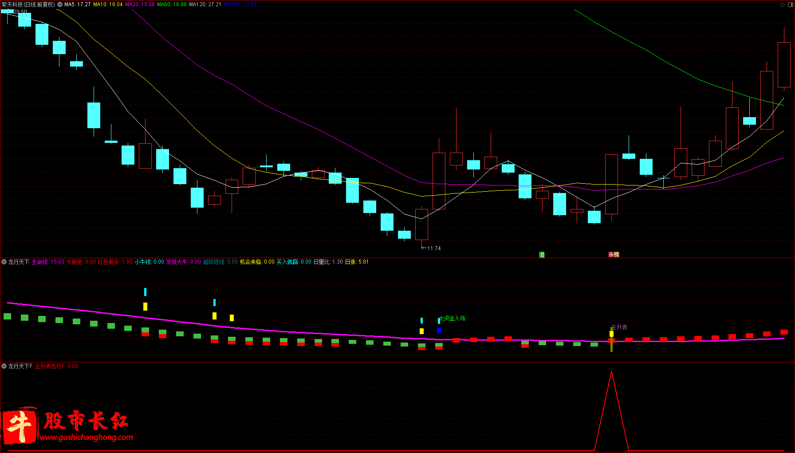795x453 pixels.
Task: Select the chart title 紫天科技(日线.前复权)
Action: tap(28, 4)
